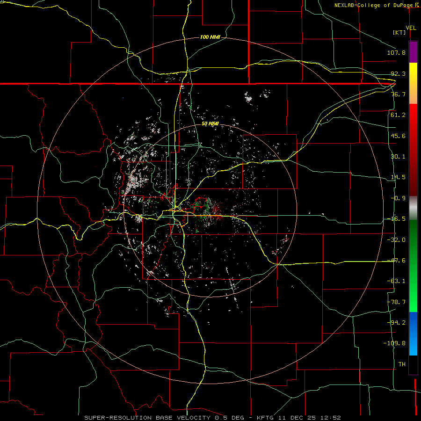The image size is (421, 421).
Task: Click the TH legend label
Action: (x=402, y=364)
